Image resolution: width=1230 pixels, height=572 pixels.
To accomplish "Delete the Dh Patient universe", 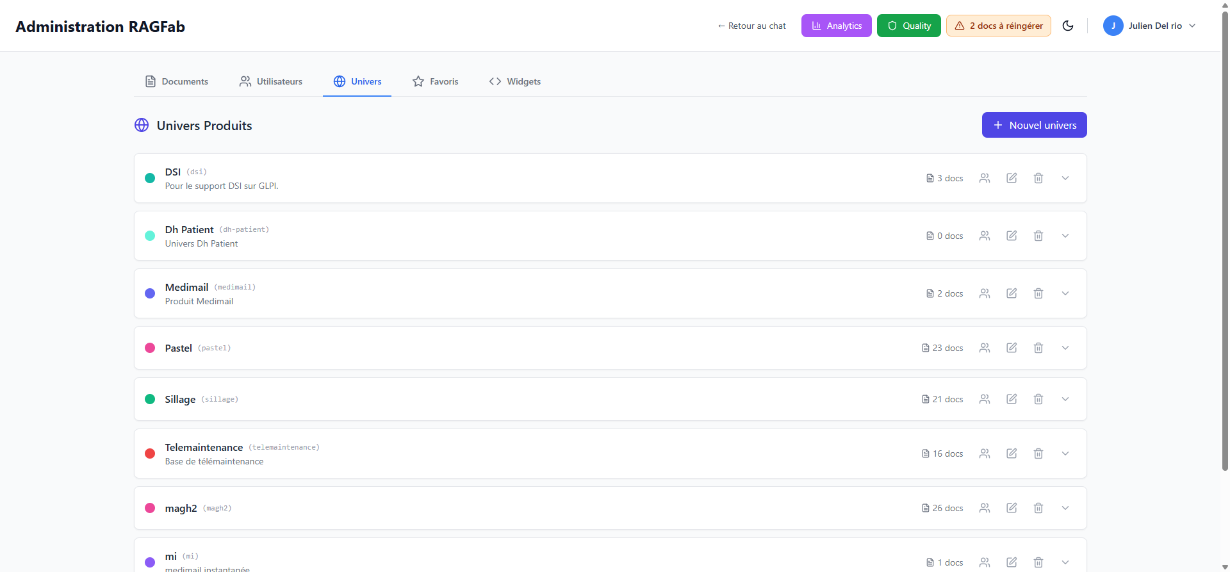I will coord(1038,236).
